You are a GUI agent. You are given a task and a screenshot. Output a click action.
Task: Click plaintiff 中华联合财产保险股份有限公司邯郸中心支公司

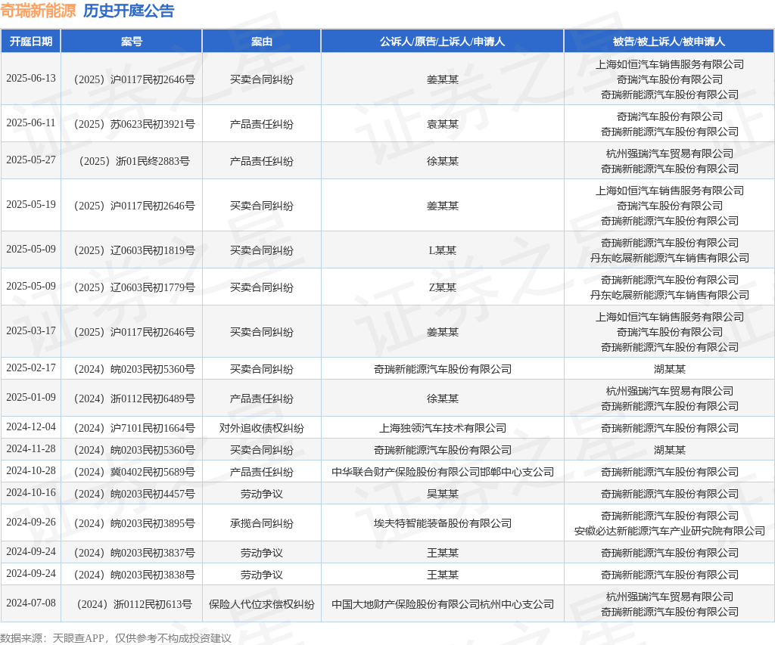click(x=442, y=472)
